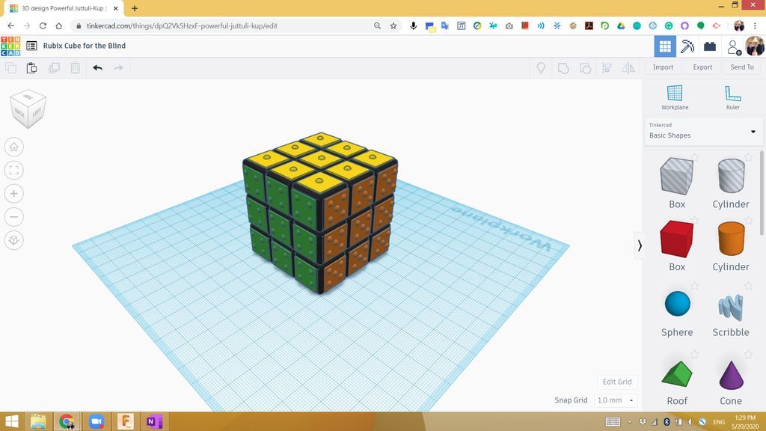Open Zoom from the taskbar
This screenshot has height=431, width=766.
[96, 421]
